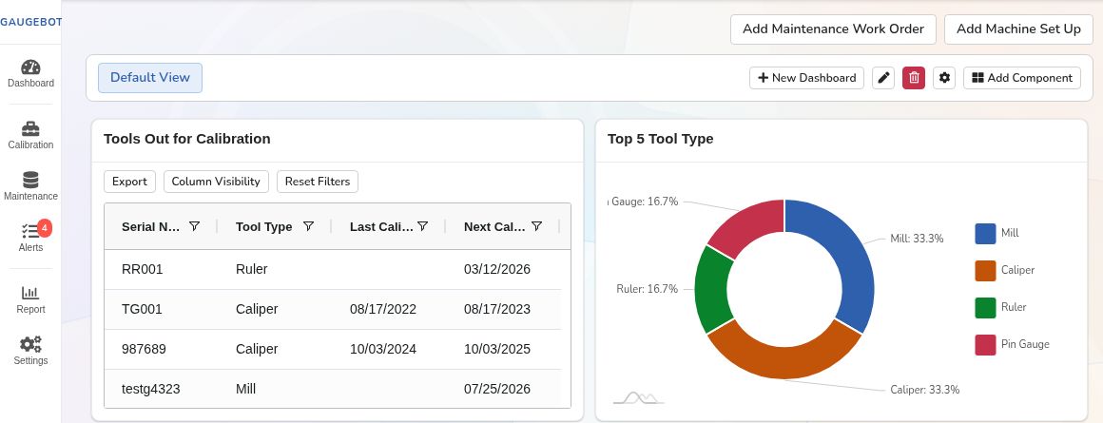The image size is (1103, 423).
Task: Open the Settings gears icon
Action: pyautogui.click(x=30, y=344)
